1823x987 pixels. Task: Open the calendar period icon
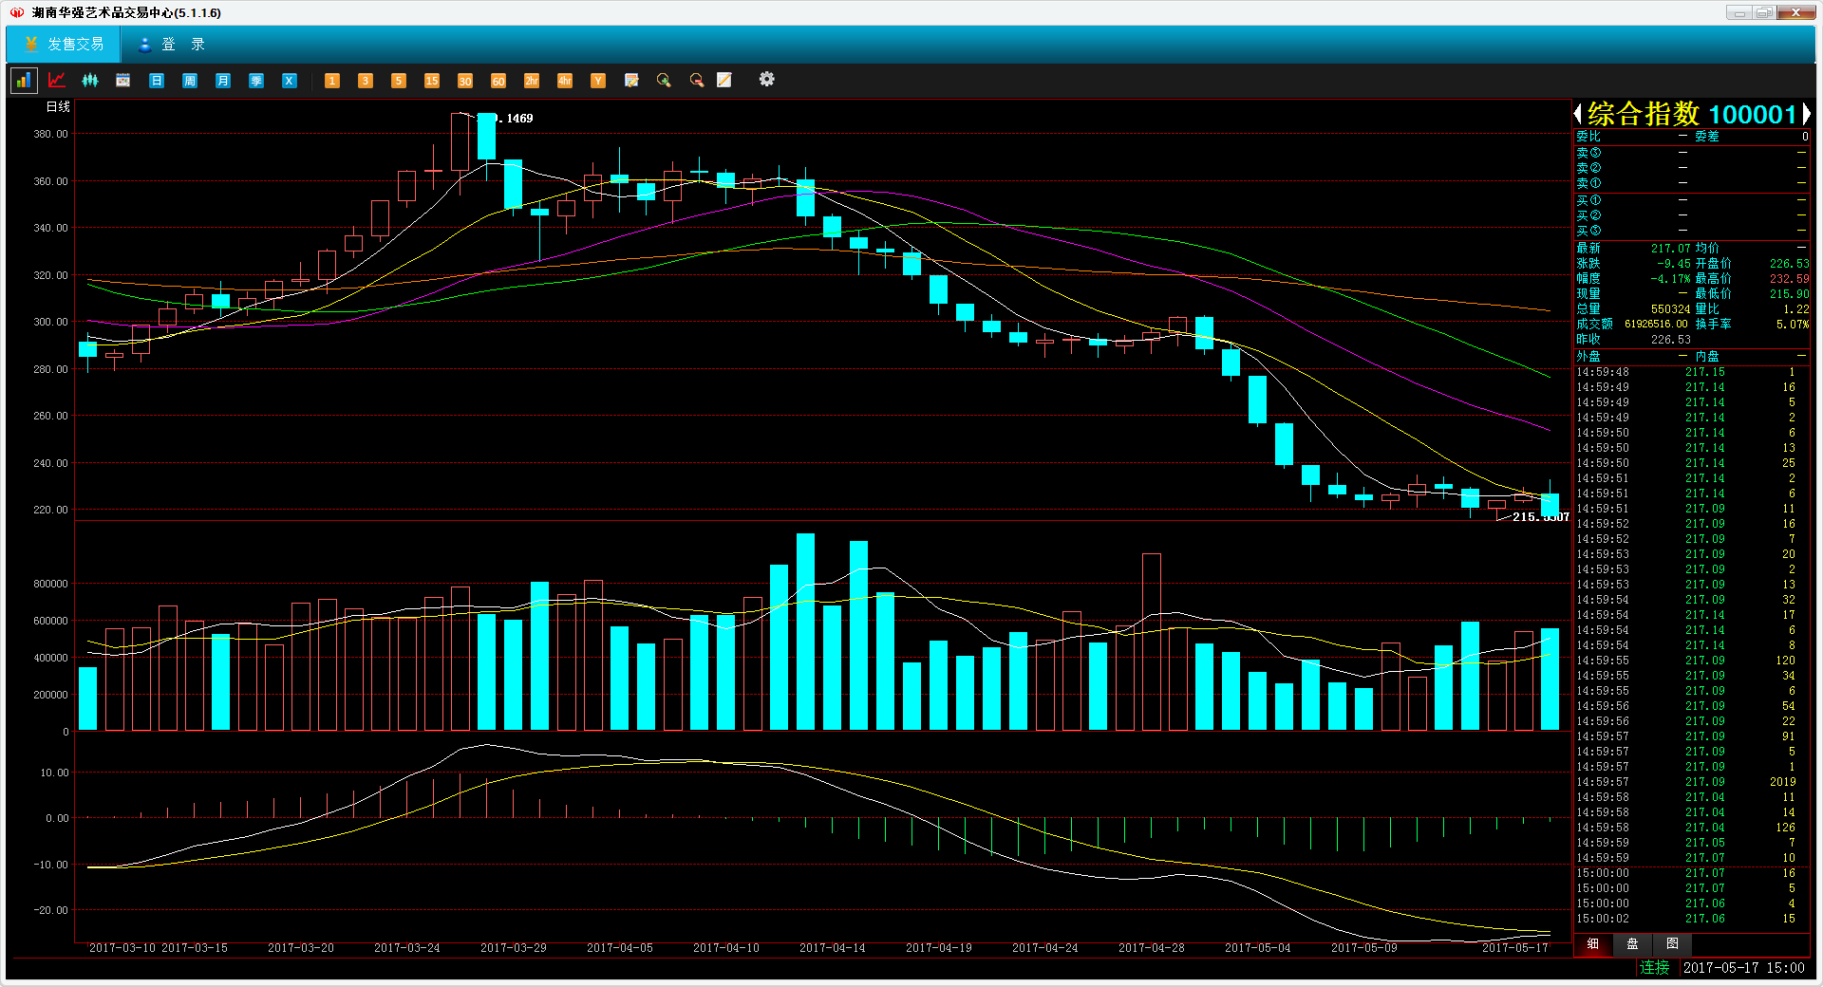[x=123, y=81]
